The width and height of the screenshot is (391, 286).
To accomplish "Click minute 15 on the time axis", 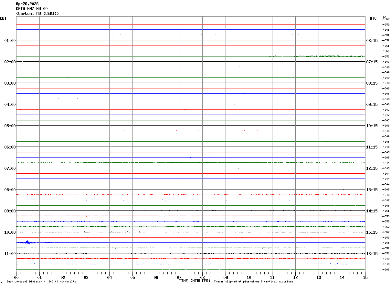I will (365, 277).
